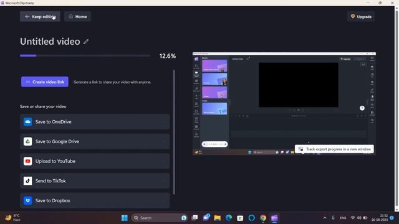This screenshot has height=224, width=399.
Task: Click the Save or share your video heading
Action: click(x=43, y=106)
